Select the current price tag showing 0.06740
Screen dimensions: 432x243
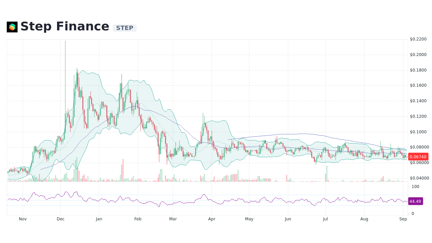coord(418,156)
